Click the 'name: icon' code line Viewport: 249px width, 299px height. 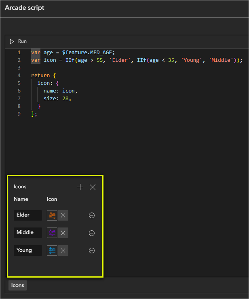click(60, 91)
